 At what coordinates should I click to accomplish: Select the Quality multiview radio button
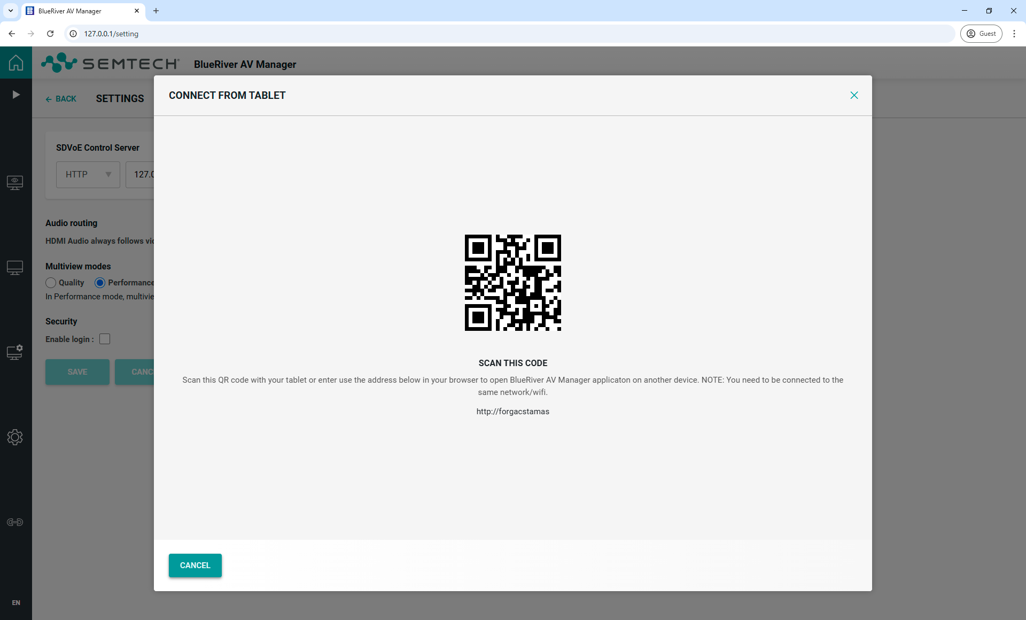pos(51,283)
